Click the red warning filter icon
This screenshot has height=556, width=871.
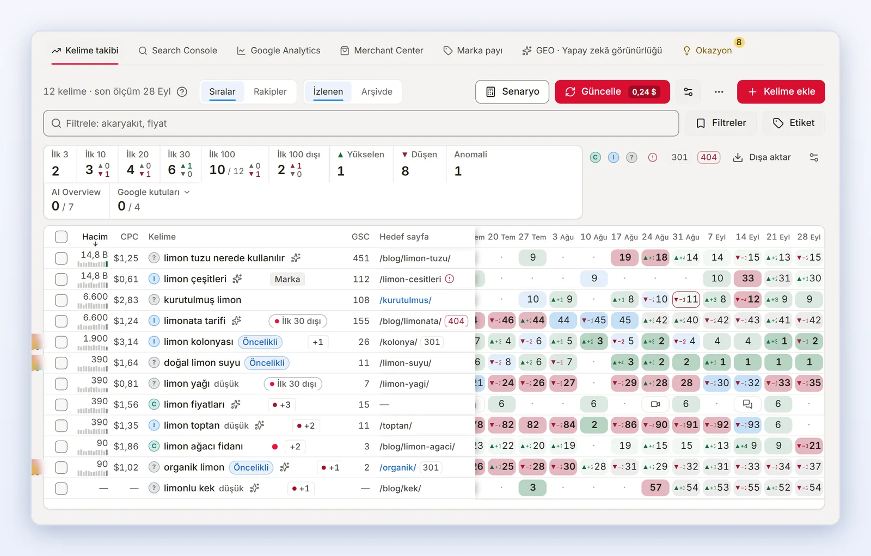[x=653, y=157]
